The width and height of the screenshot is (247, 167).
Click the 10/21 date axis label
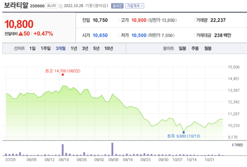[x=210, y=160]
